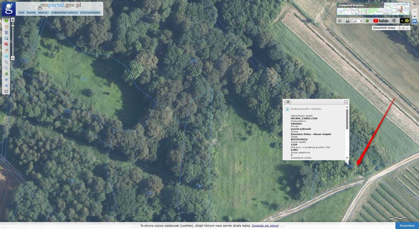The width and height of the screenshot is (419, 229).
Task: Open the WYSZUKIWANIA menu
Action: click(90, 13)
